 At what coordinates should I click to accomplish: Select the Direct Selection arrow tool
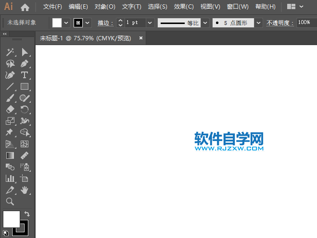tap(25, 52)
